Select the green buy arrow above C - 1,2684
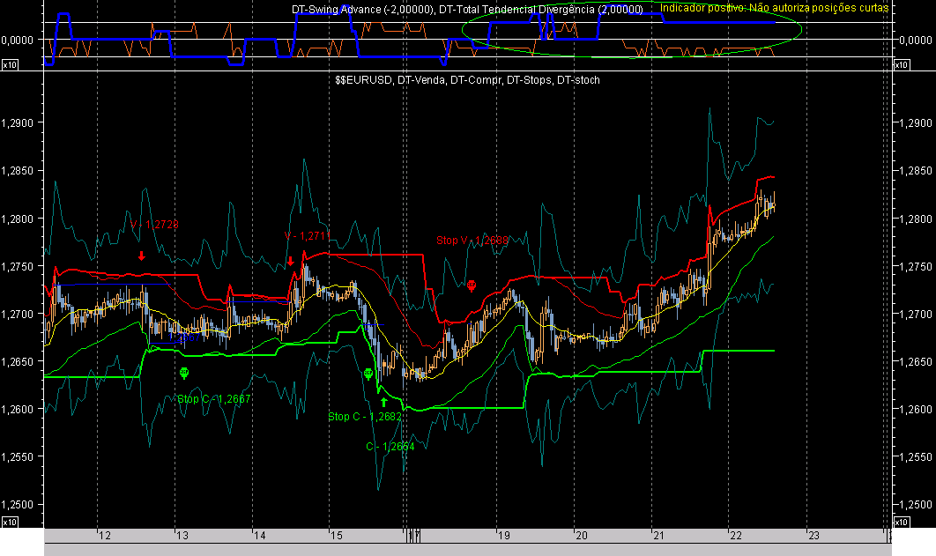Screen dimensions: 936x556 pyautogui.click(x=383, y=402)
